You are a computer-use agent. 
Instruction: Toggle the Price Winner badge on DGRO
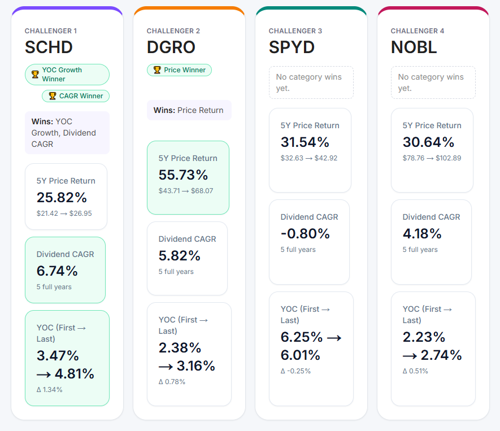pos(179,70)
